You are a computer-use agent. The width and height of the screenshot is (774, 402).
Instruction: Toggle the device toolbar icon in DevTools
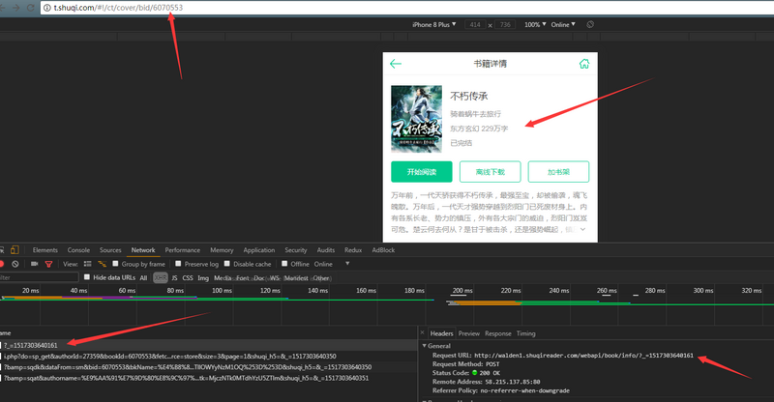point(15,250)
